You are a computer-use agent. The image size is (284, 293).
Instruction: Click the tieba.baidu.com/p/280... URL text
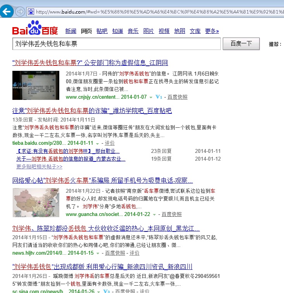[x=39, y=143]
